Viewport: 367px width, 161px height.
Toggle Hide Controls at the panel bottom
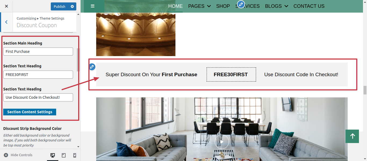(x=18, y=155)
